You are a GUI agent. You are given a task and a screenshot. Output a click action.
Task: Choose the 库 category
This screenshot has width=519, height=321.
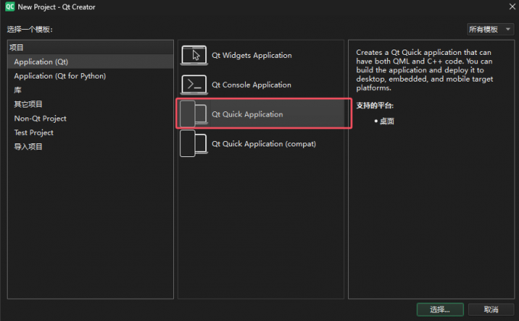[x=18, y=90]
